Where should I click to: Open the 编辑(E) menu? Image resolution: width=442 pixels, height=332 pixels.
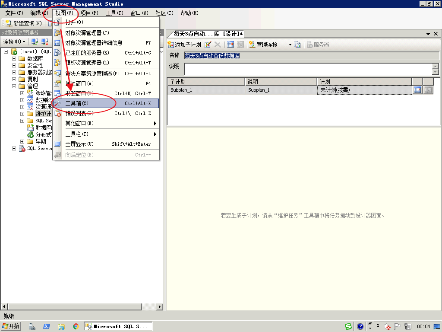[39, 13]
